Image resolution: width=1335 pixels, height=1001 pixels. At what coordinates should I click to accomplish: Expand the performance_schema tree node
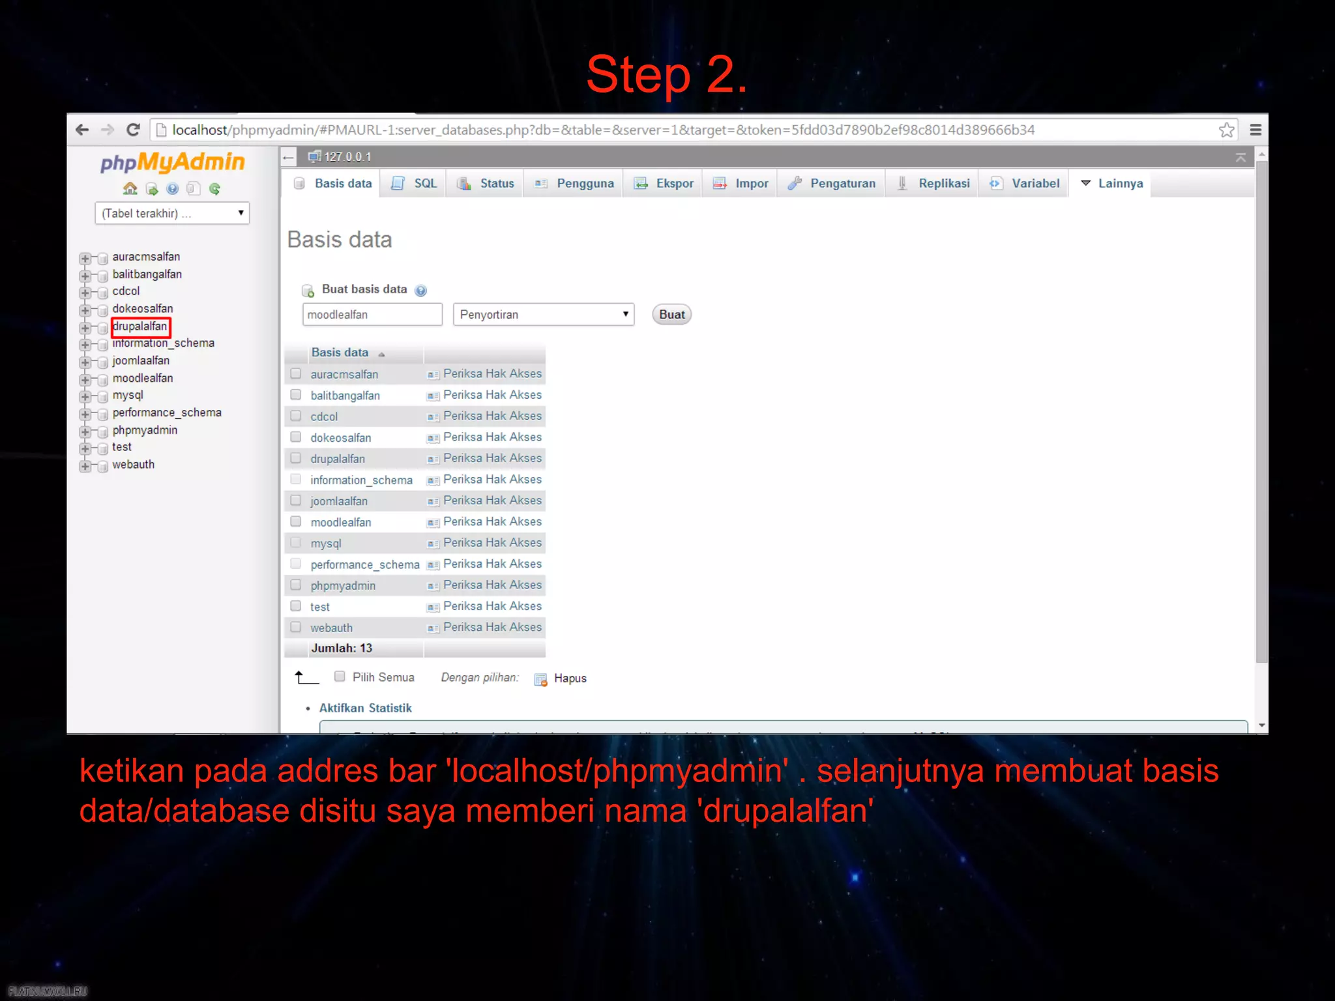85,414
